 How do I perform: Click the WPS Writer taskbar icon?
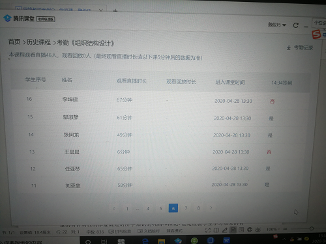(x=226, y=240)
